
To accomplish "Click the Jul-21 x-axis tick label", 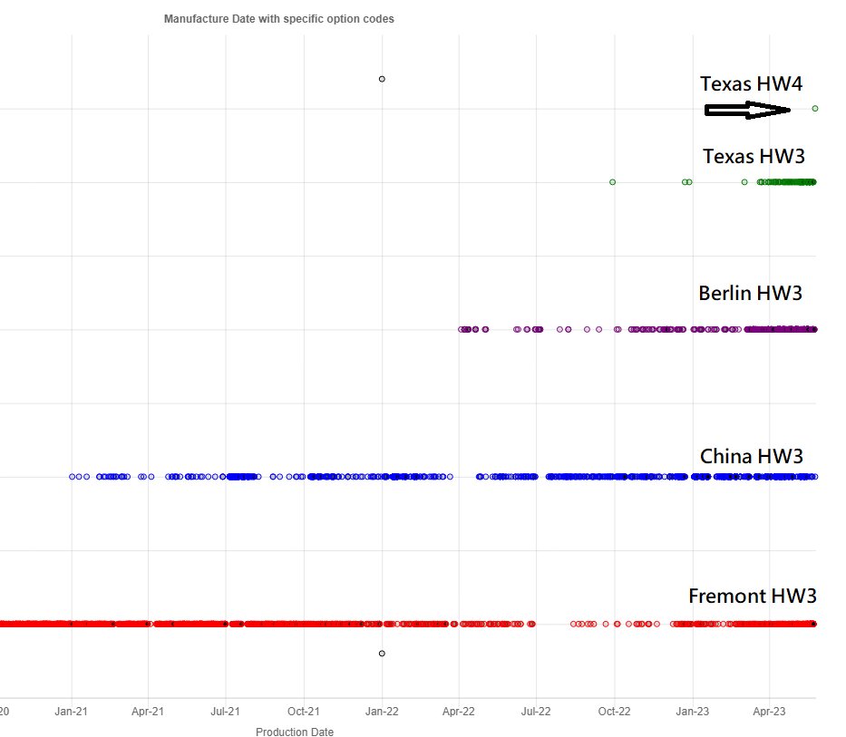I will click(225, 712).
